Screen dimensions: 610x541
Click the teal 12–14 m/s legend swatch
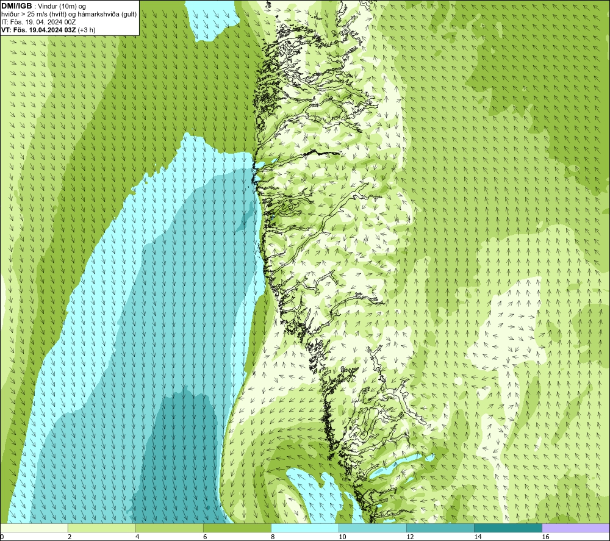point(440,528)
